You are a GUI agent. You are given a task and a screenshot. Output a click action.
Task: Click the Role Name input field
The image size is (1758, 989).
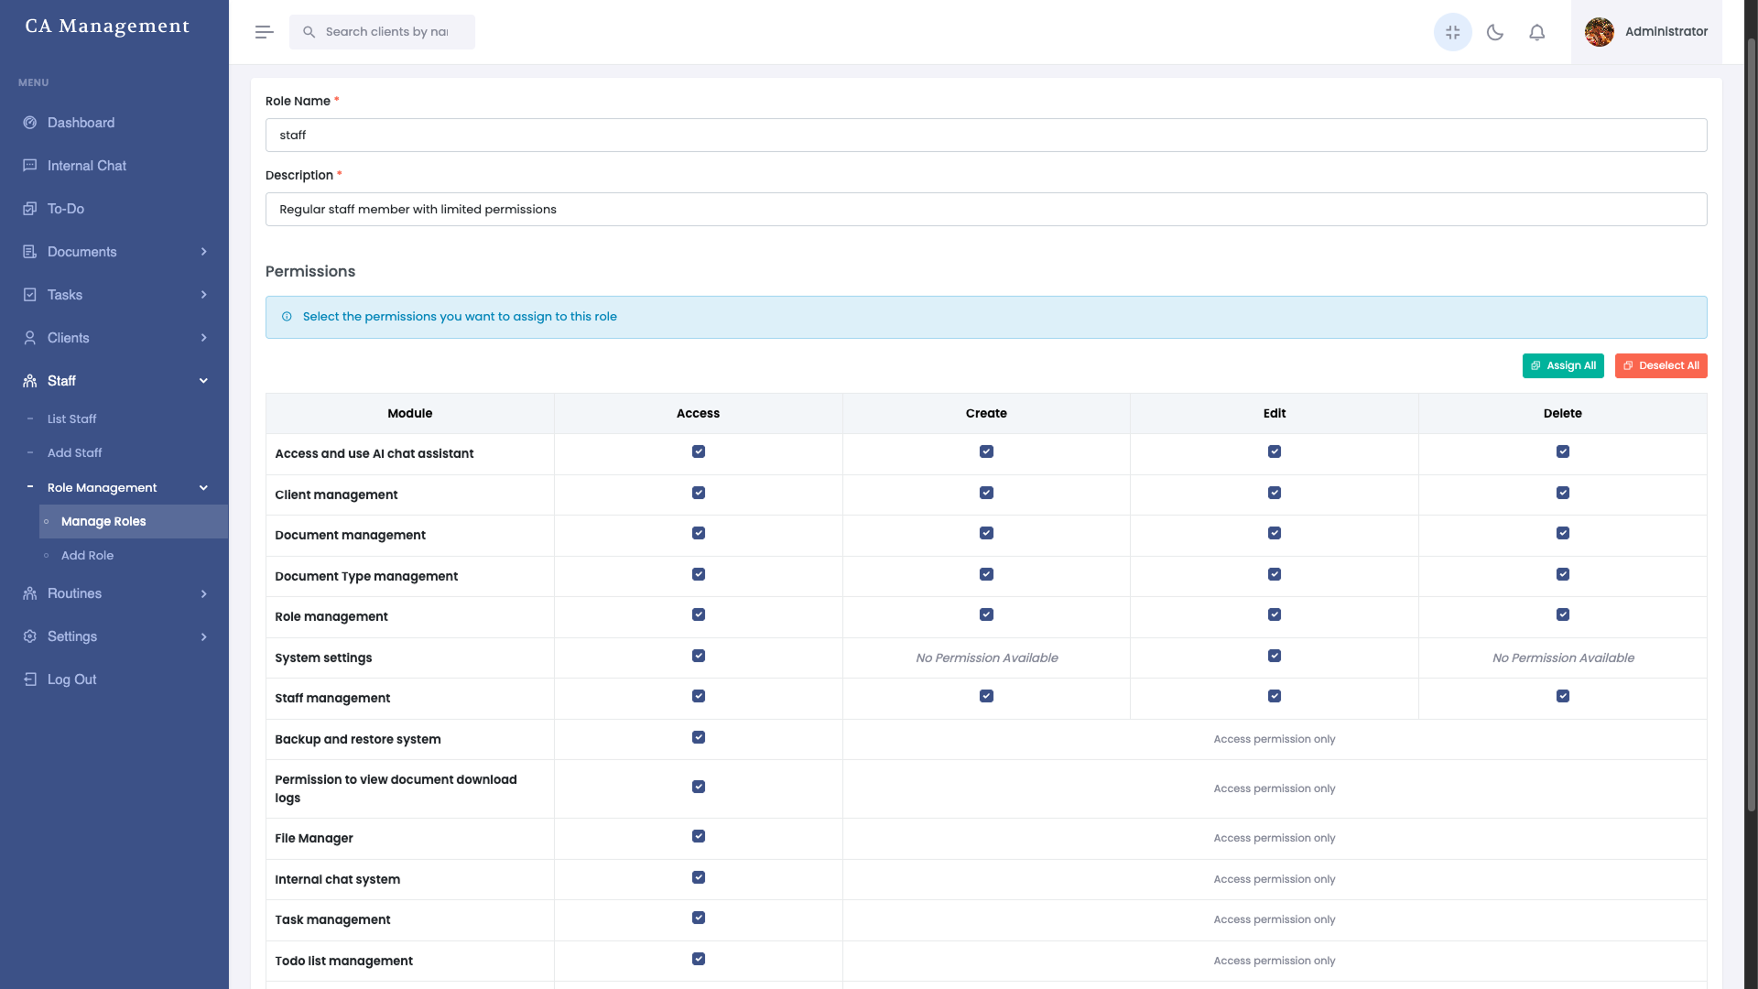986,135
